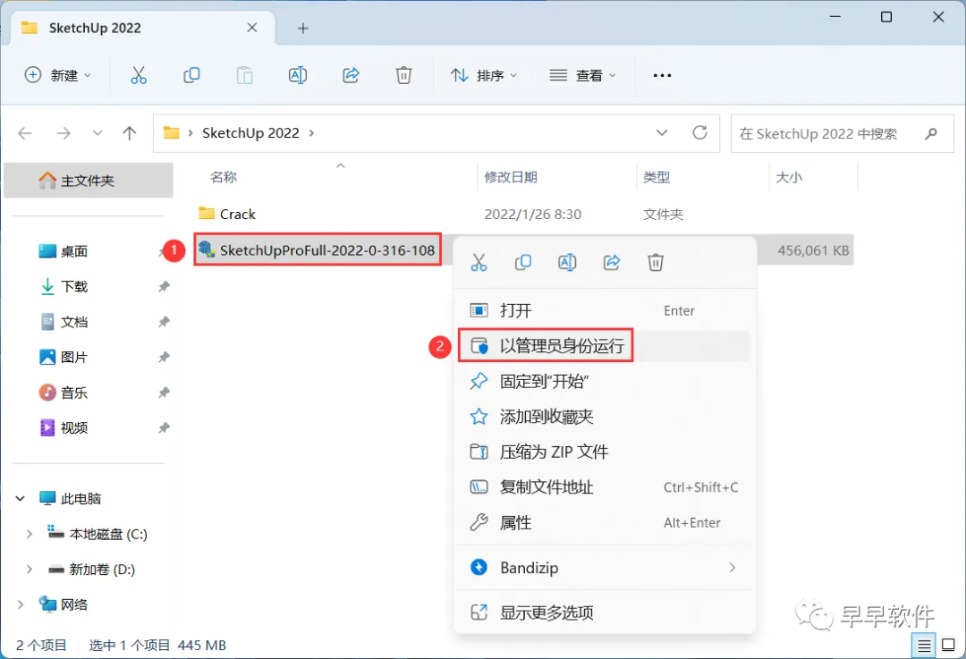
Task: Open the 新建 dropdown menu
Action: [x=58, y=75]
